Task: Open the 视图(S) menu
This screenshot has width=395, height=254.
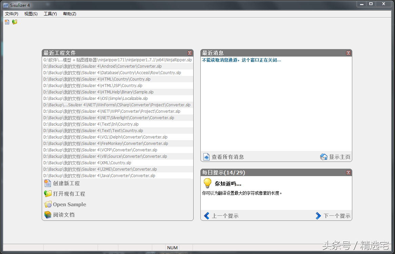Action: [31, 14]
